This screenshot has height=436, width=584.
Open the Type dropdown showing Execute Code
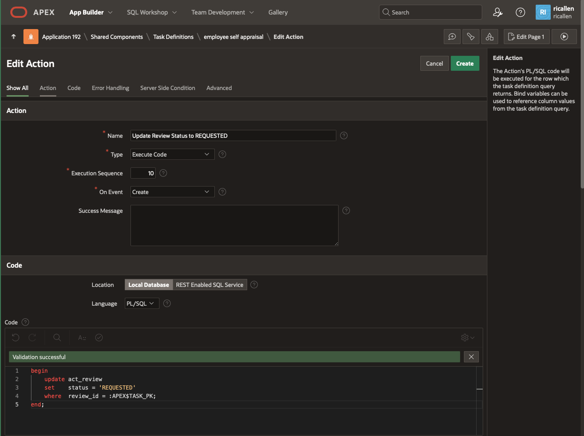[172, 154]
